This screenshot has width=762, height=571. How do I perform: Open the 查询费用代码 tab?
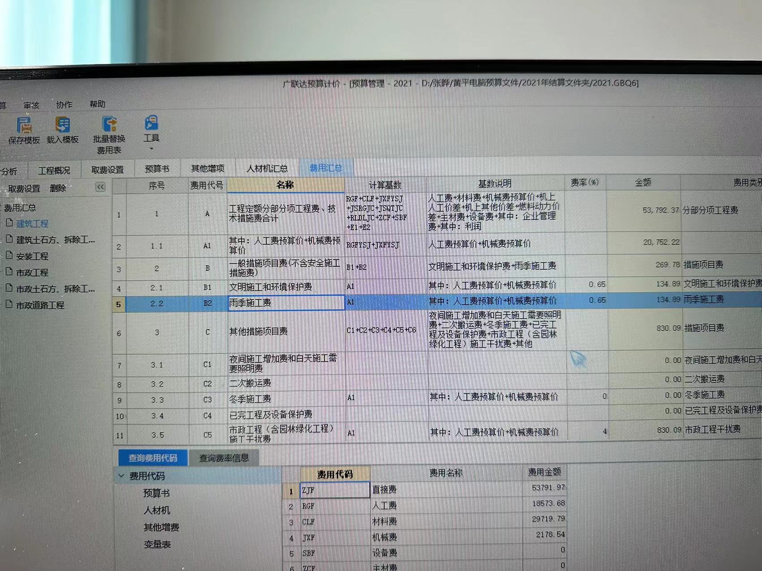pos(153,458)
